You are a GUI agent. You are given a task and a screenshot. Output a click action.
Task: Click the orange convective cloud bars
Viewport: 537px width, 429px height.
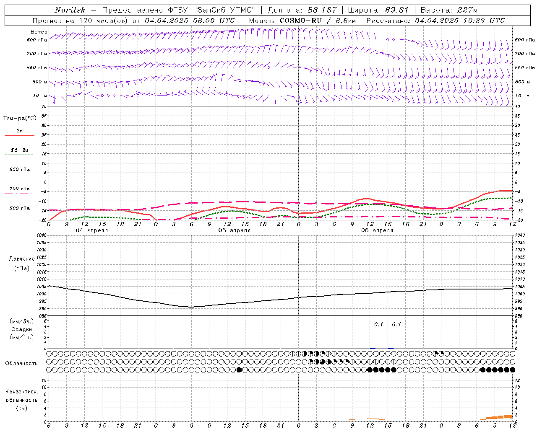[499, 417]
